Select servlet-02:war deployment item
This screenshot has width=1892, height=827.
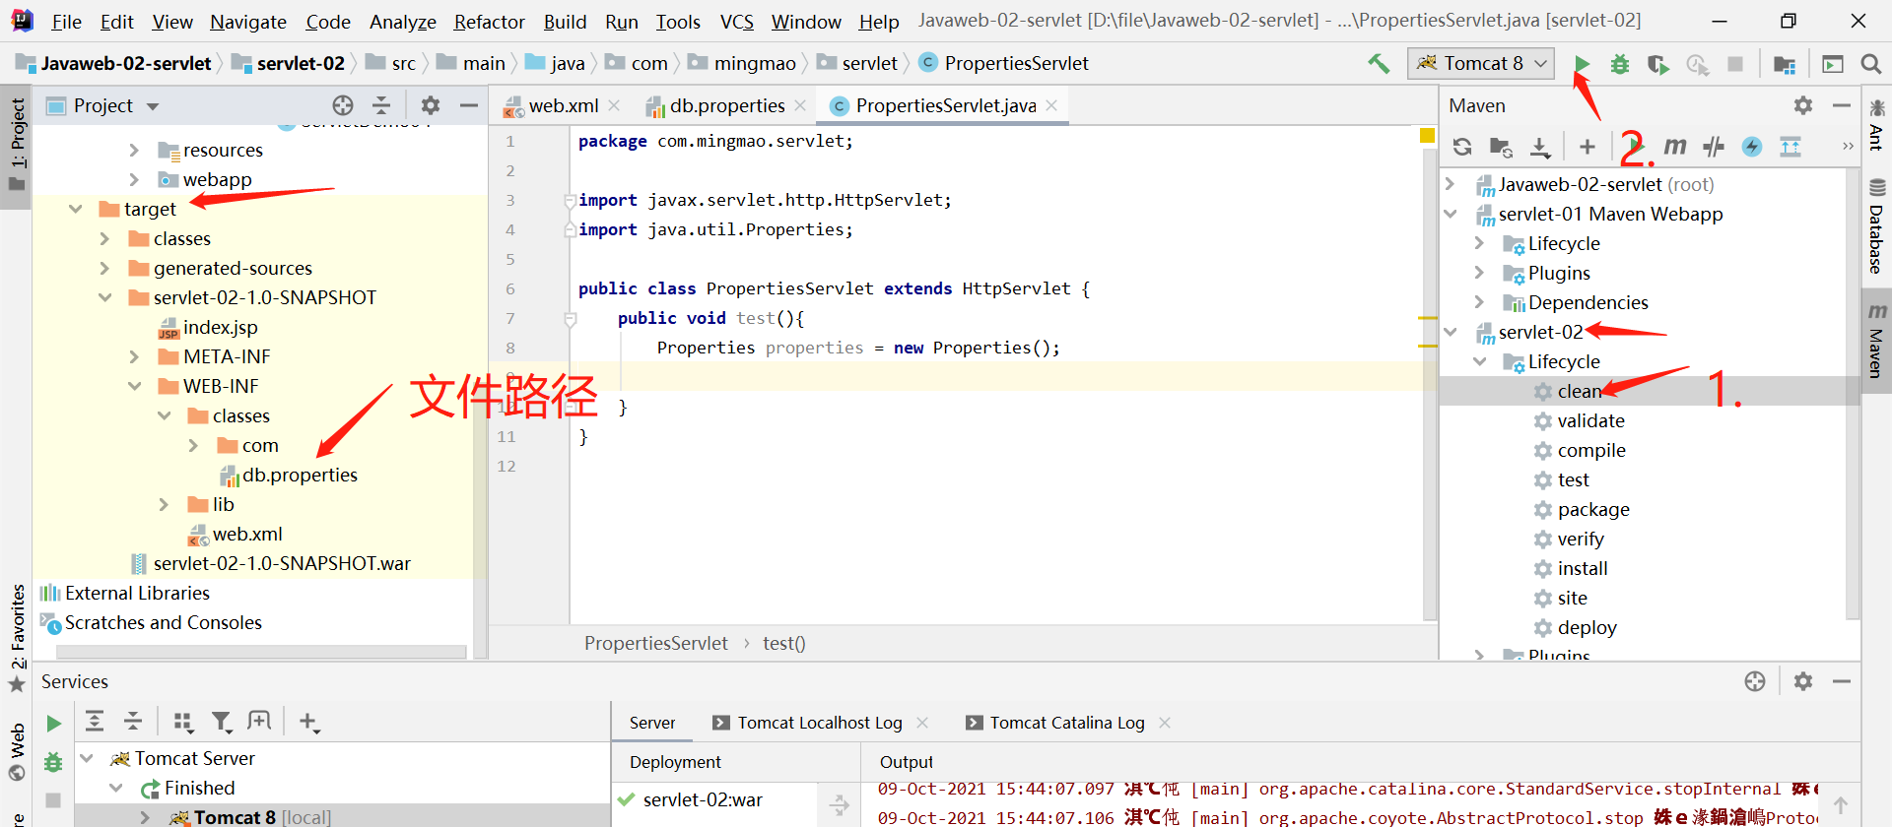[702, 800]
